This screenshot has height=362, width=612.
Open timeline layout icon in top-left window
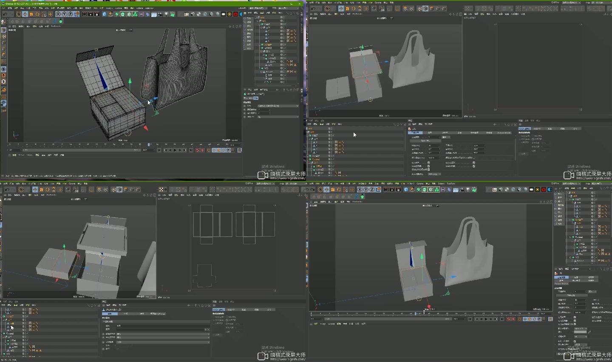click(x=240, y=150)
